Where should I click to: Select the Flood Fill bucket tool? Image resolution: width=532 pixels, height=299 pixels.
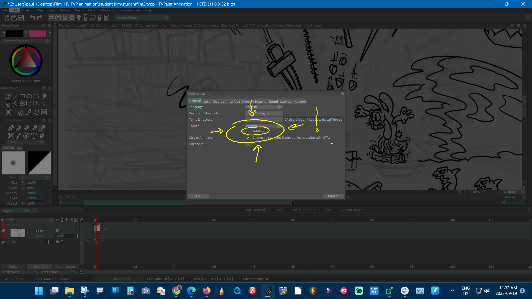click(44, 96)
